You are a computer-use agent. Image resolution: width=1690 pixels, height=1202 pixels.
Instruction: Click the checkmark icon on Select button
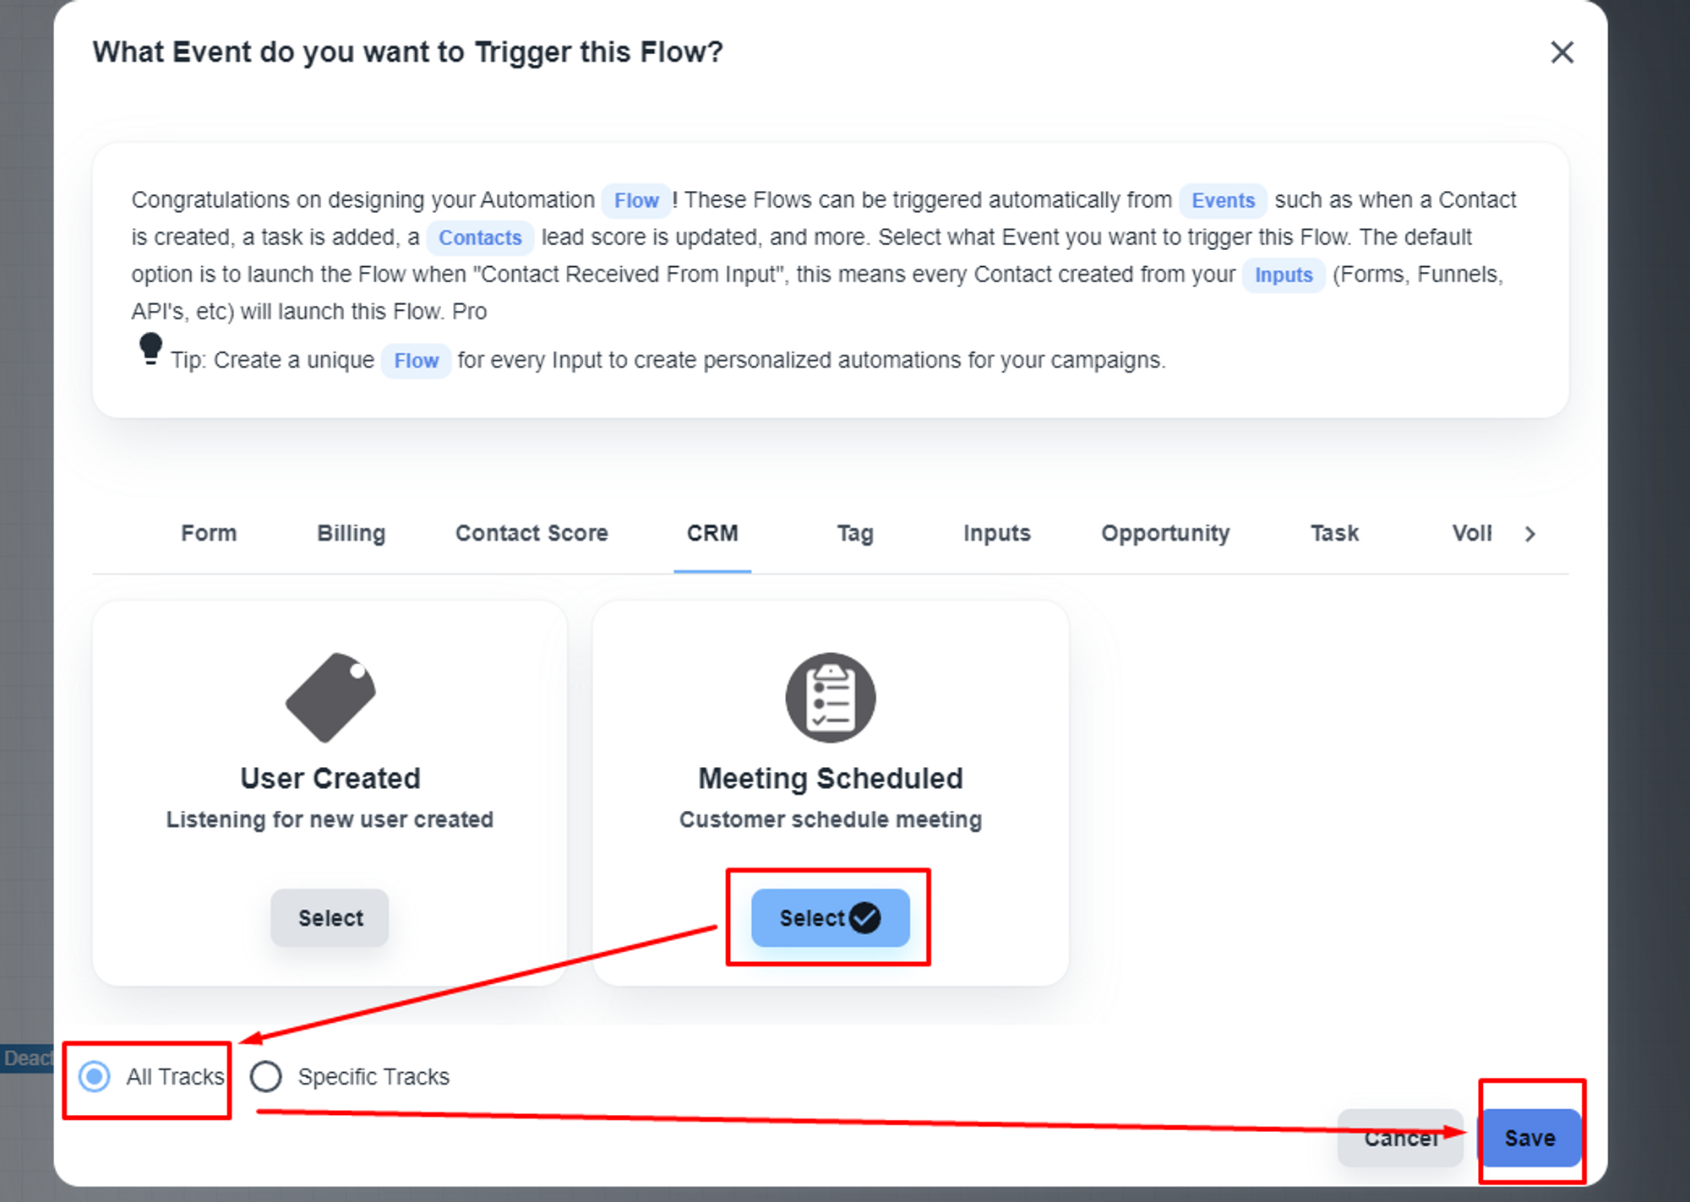coord(864,917)
